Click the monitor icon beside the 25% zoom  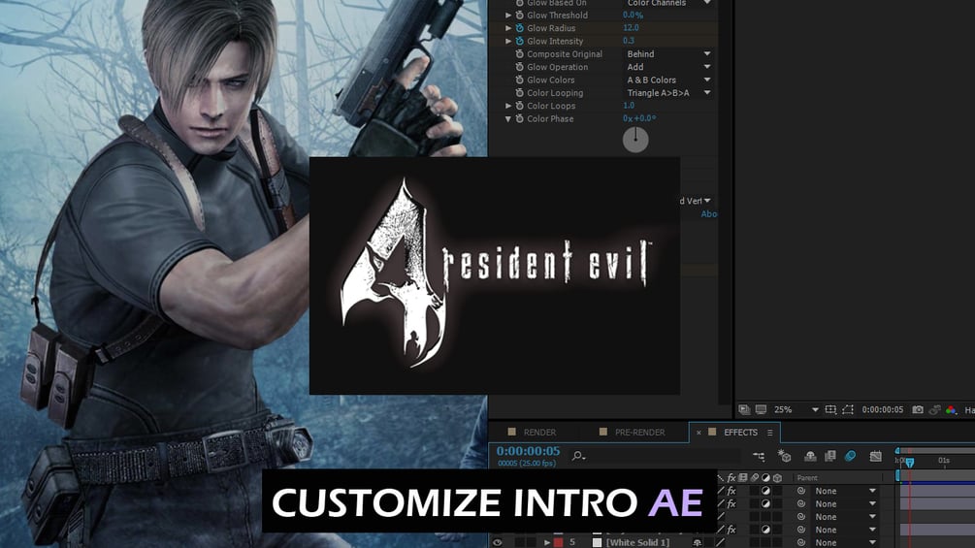(x=761, y=409)
